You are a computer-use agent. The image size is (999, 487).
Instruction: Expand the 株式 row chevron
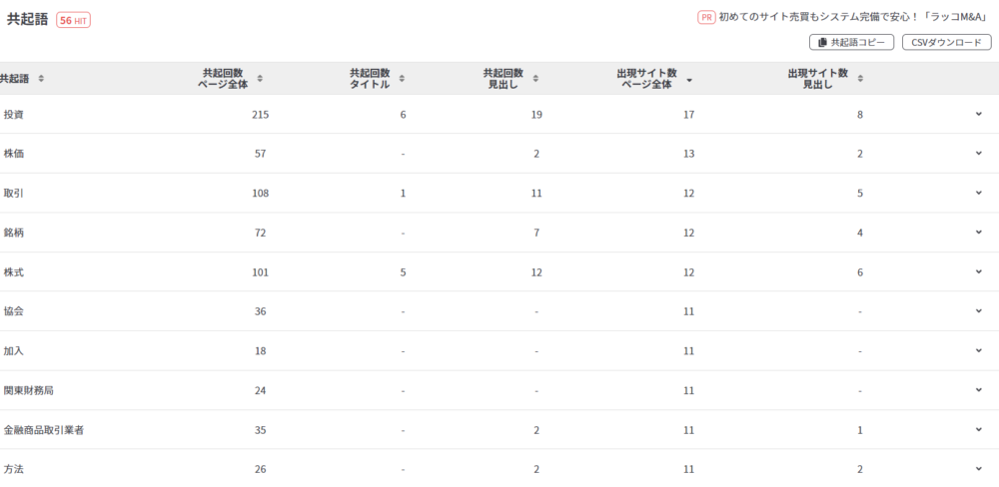point(979,271)
